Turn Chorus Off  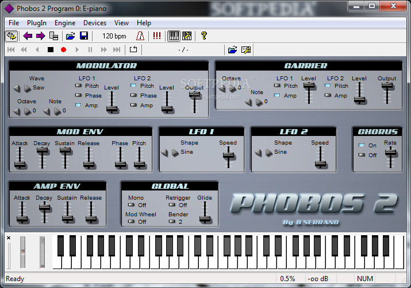point(362,155)
